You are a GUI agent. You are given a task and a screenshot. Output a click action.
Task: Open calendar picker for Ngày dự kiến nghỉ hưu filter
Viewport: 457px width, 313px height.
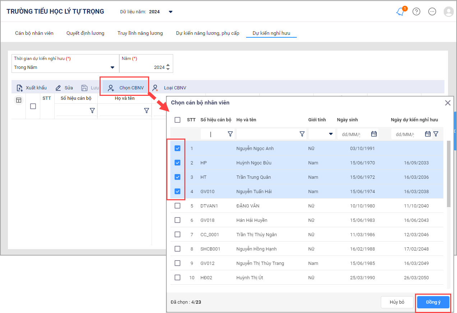pos(428,134)
